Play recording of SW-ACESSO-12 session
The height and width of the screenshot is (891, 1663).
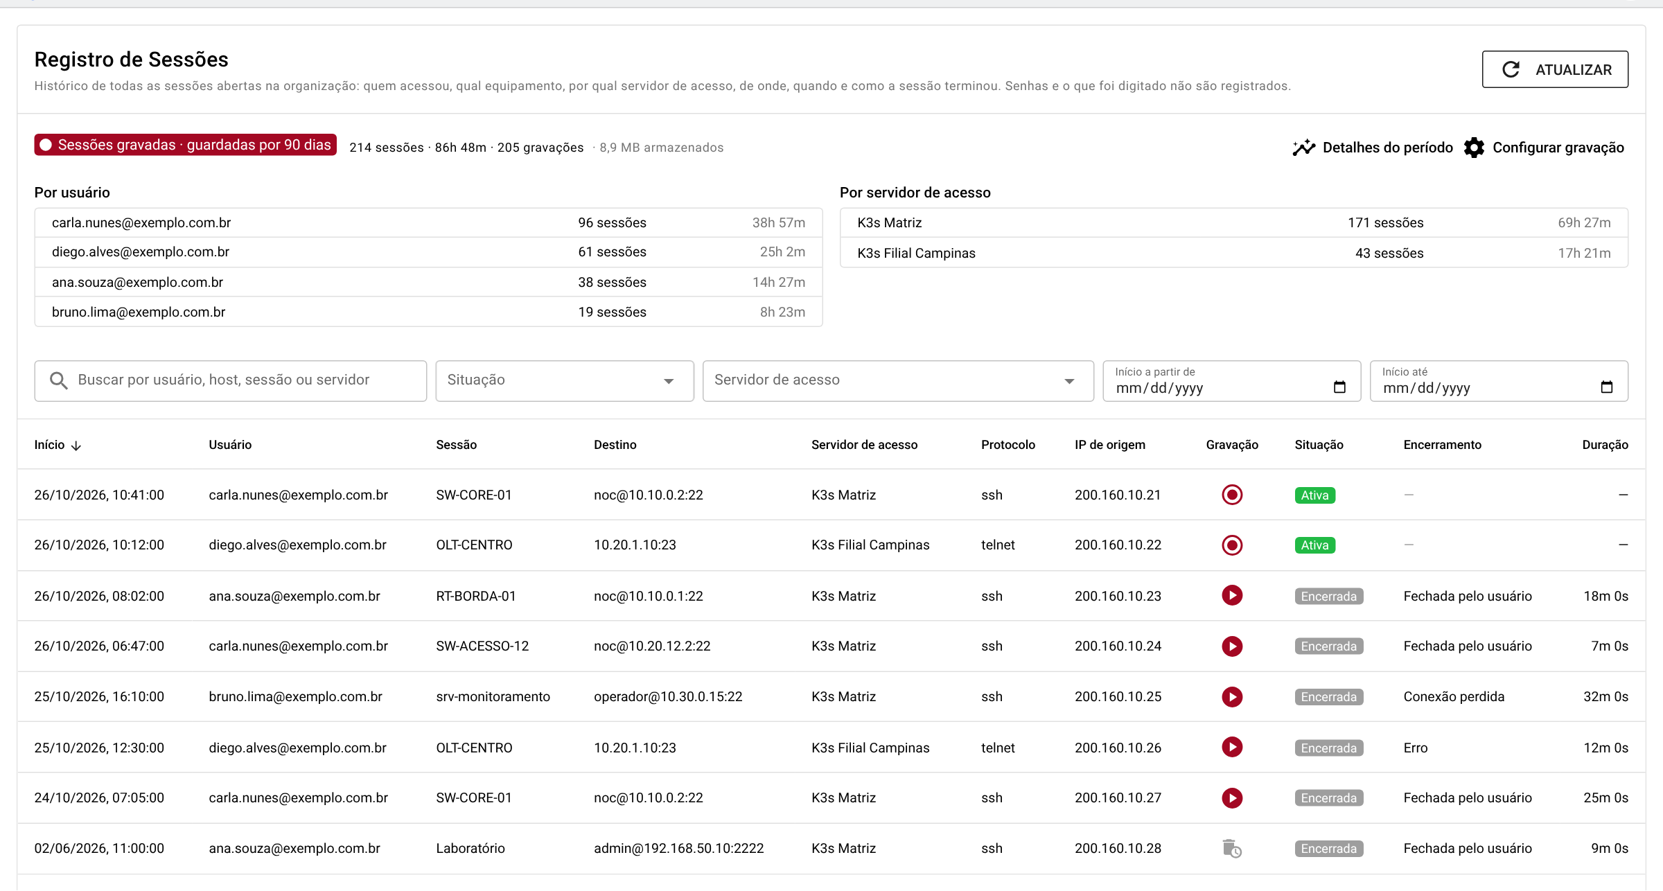click(x=1232, y=646)
